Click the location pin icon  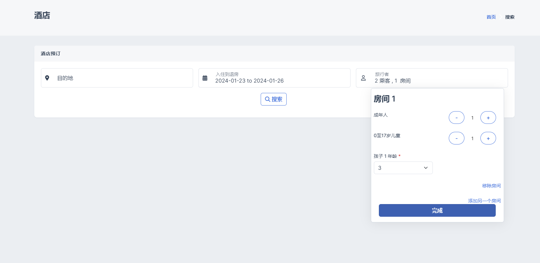tap(47, 78)
